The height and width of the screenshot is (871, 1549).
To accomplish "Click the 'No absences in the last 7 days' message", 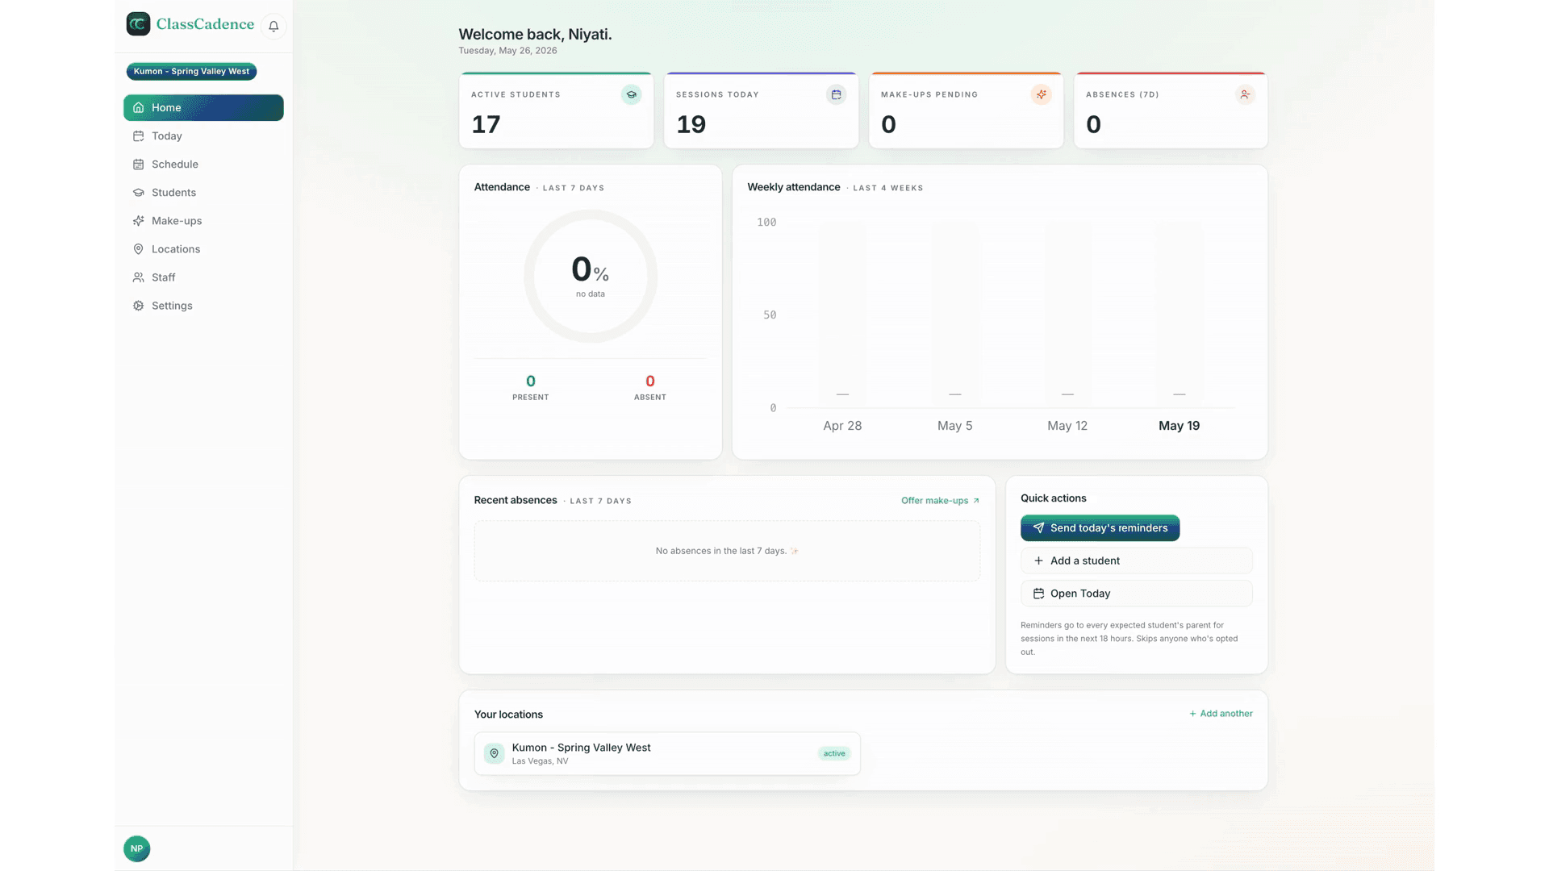I will click(x=727, y=551).
